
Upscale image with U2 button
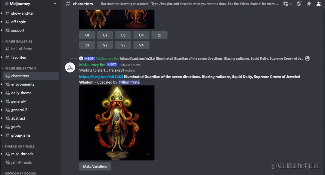105,35
